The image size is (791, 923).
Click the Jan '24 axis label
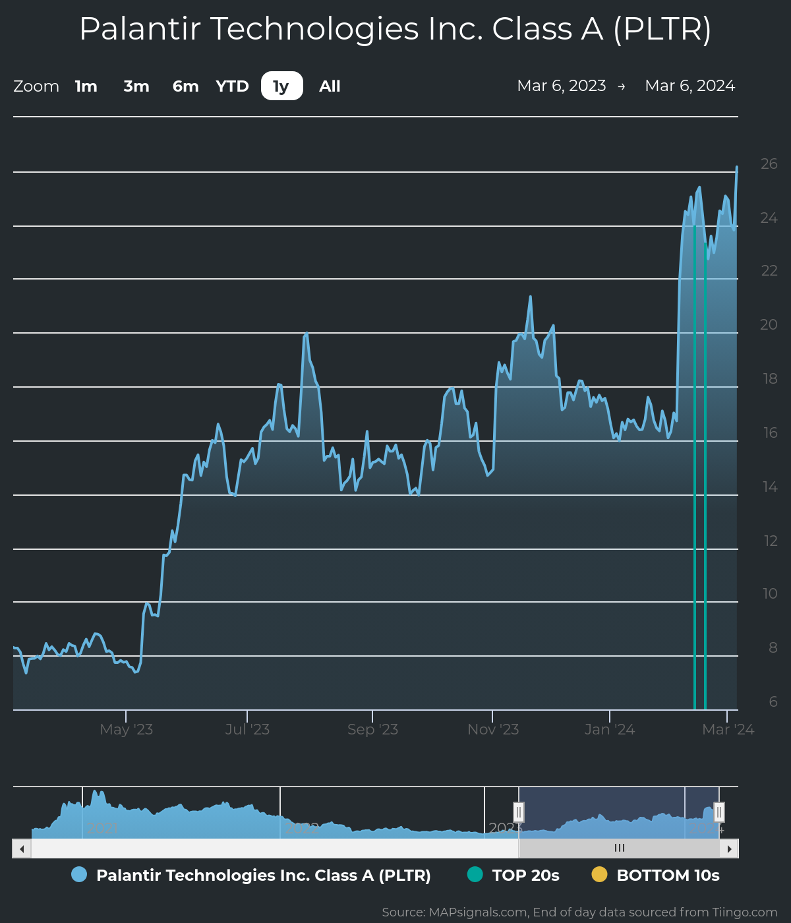[610, 730]
